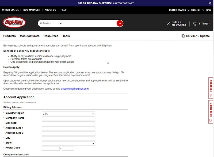Screen dimensions: 214x157
Task: Click the My Digi-Key user icon
Action: [x=168, y=23]
